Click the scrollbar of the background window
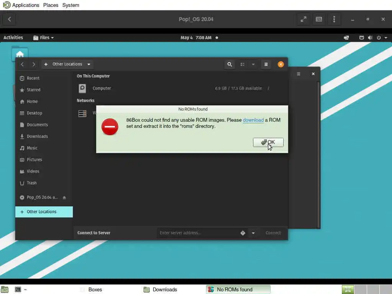The image size is (392, 294). [x=318, y=155]
